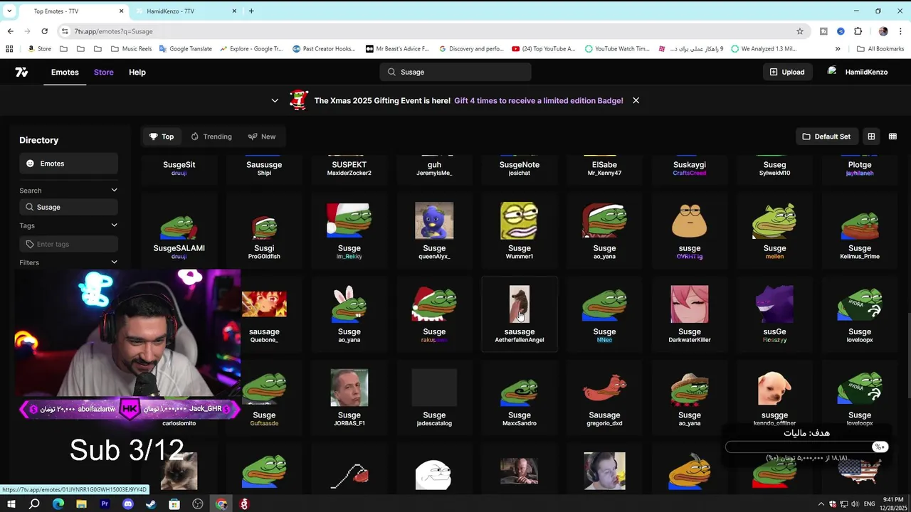Collapse the Tags section chevron
Viewport: 911px width, 512px height.
[114, 225]
